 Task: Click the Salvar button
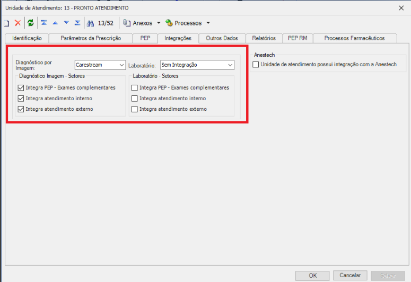point(388,276)
